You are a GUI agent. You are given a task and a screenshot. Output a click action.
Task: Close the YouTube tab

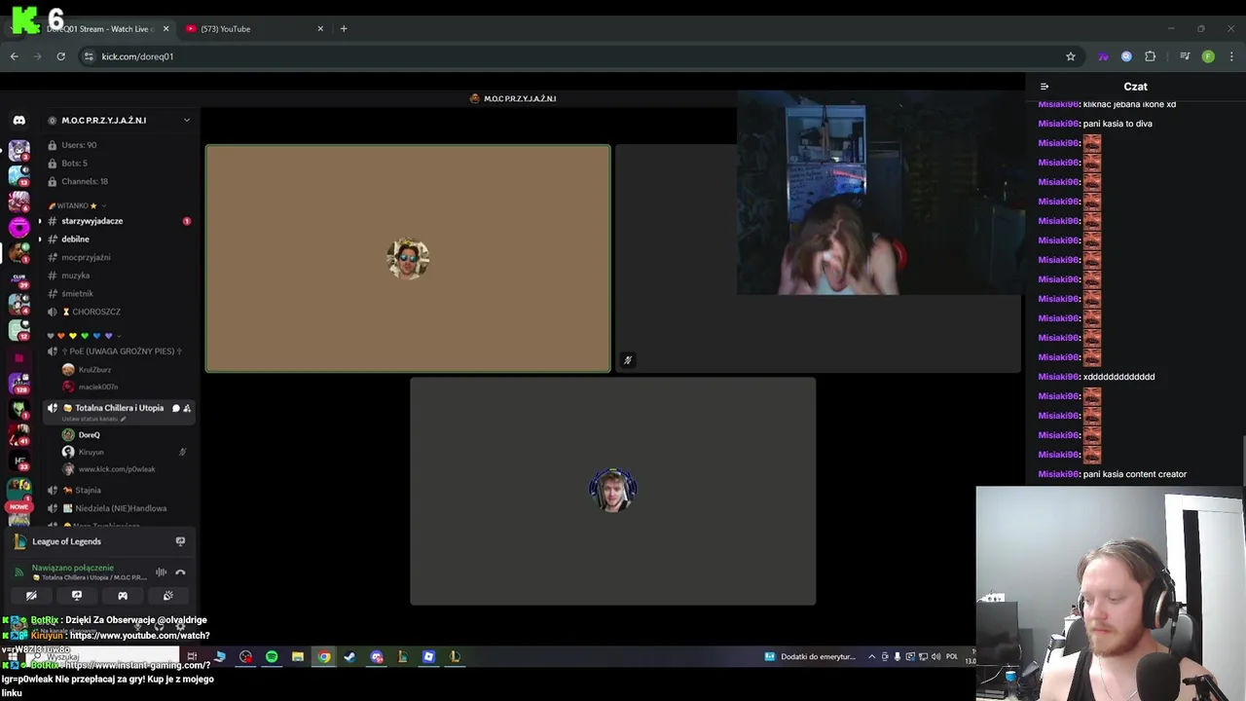pyautogui.click(x=320, y=29)
